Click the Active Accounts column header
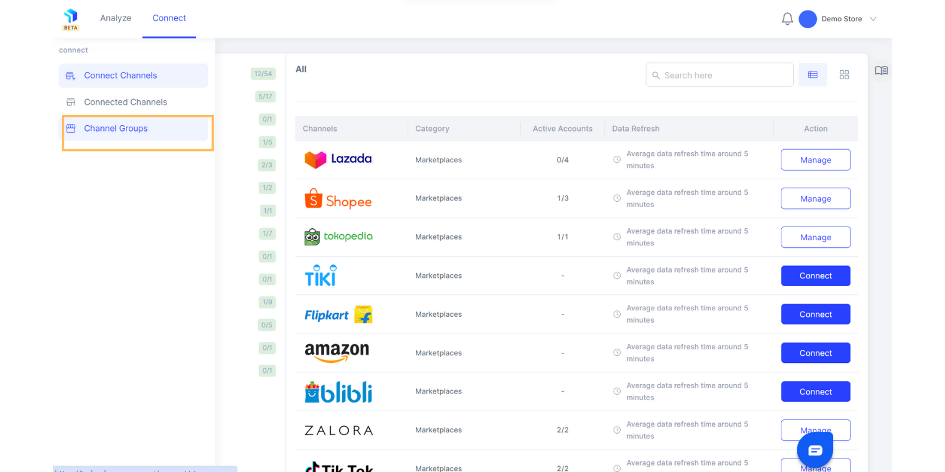 562,129
